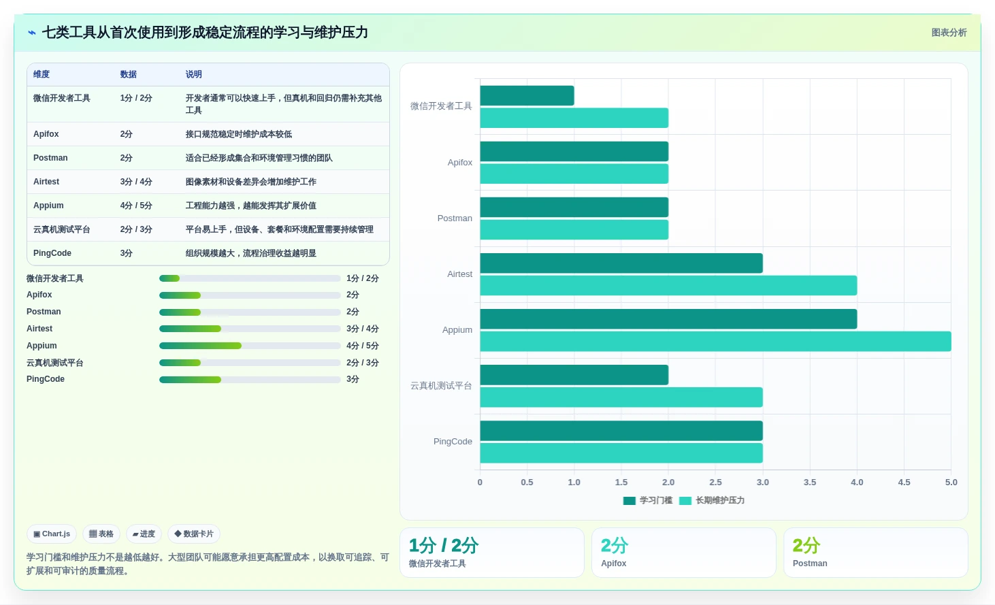Click the 维度 column header
The image size is (995, 605).
click(42, 74)
